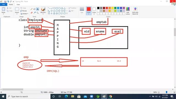Image resolution: width=176 pixels, height=99 pixels.
Task: Click the Brushes tool icon
Action: pyautogui.click(x=43, y=9)
